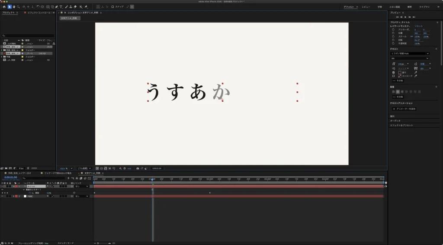The image size is (443, 245).
Task: Click the 文字アニメ_作例 composition breadcrumb button
Action: click(70, 18)
